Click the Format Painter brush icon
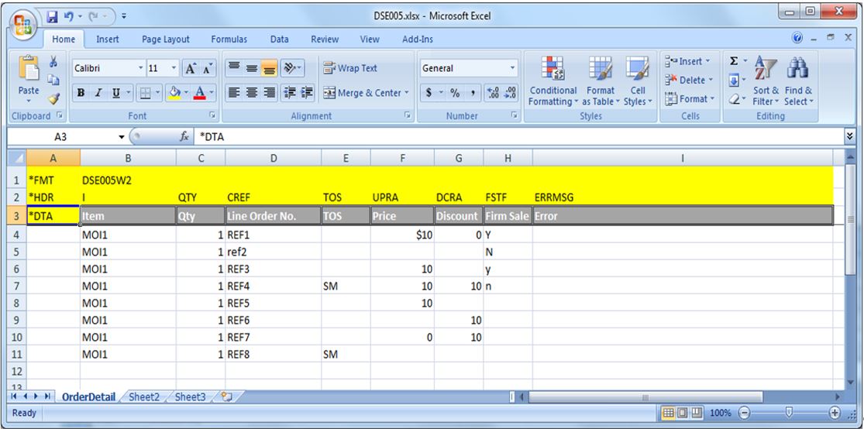 (53, 98)
